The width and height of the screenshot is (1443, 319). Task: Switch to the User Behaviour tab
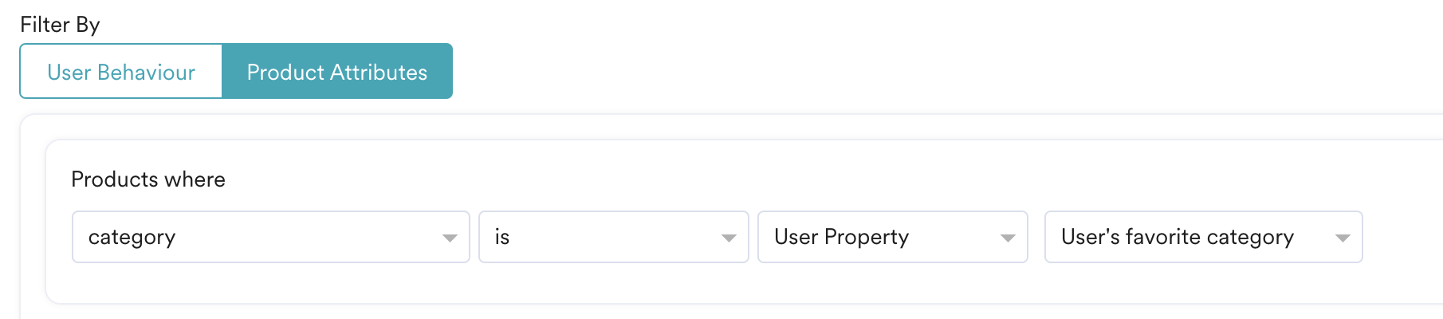[x=121, y=72]
